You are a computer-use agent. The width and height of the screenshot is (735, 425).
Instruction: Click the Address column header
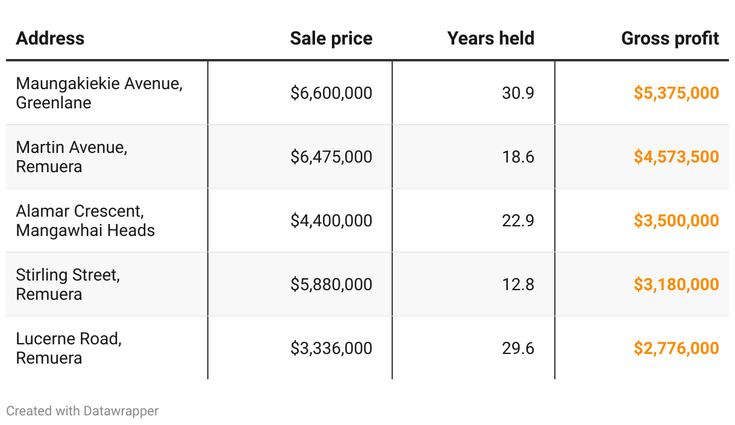(x=50, y=39)
